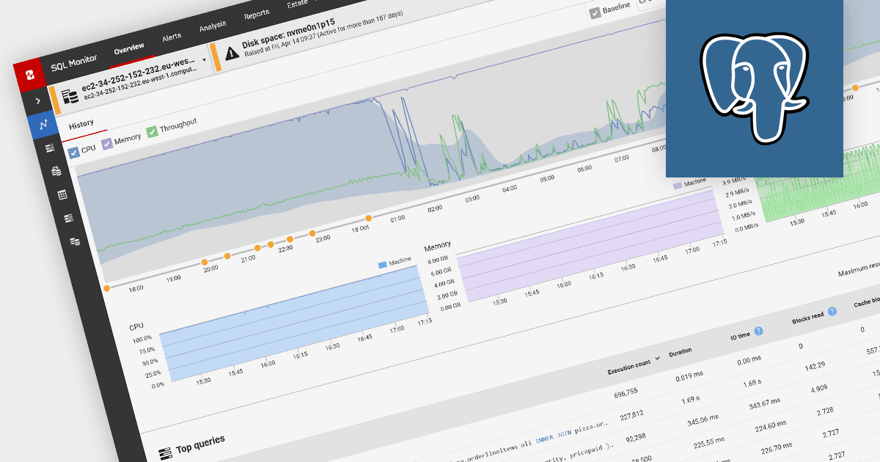
Task: Toggle the CPU checkbox
Action: click(73, 153)
